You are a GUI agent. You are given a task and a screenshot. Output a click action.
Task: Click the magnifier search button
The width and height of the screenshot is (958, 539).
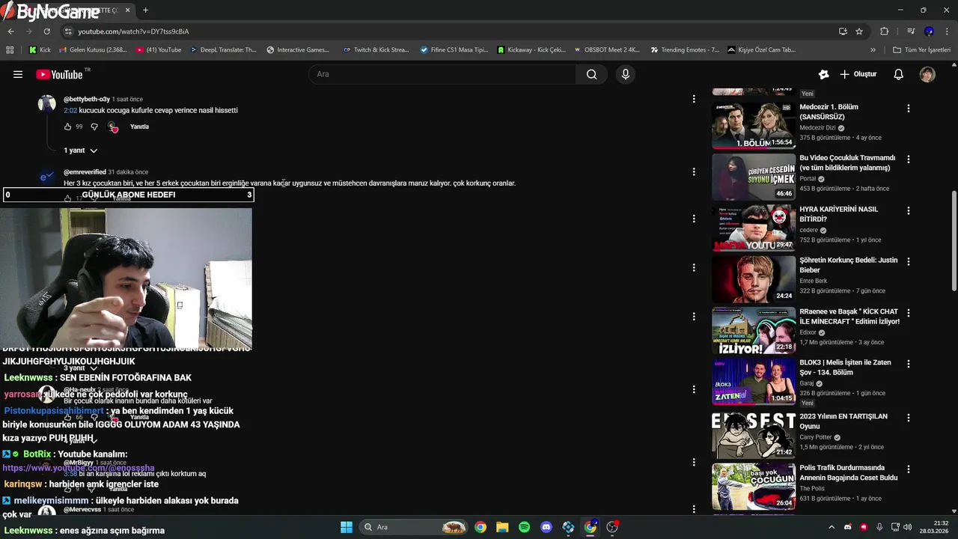point(591,74)
